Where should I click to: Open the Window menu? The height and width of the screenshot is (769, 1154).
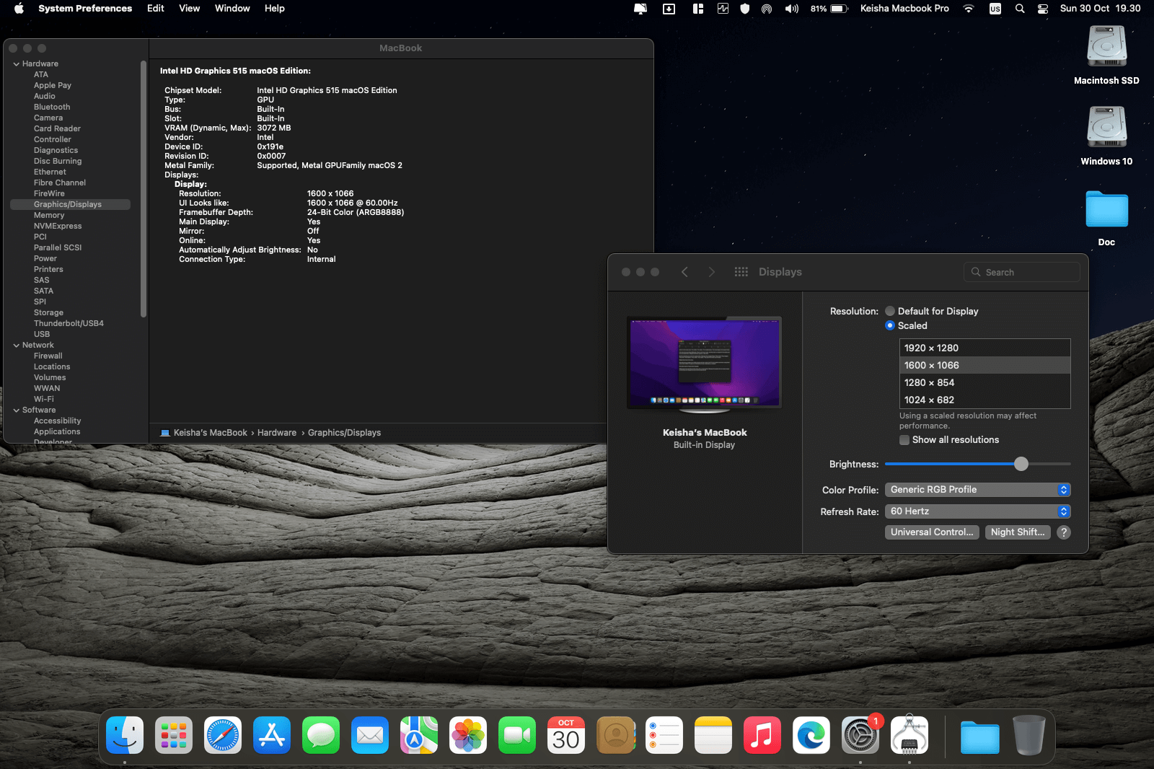point(232,9)
